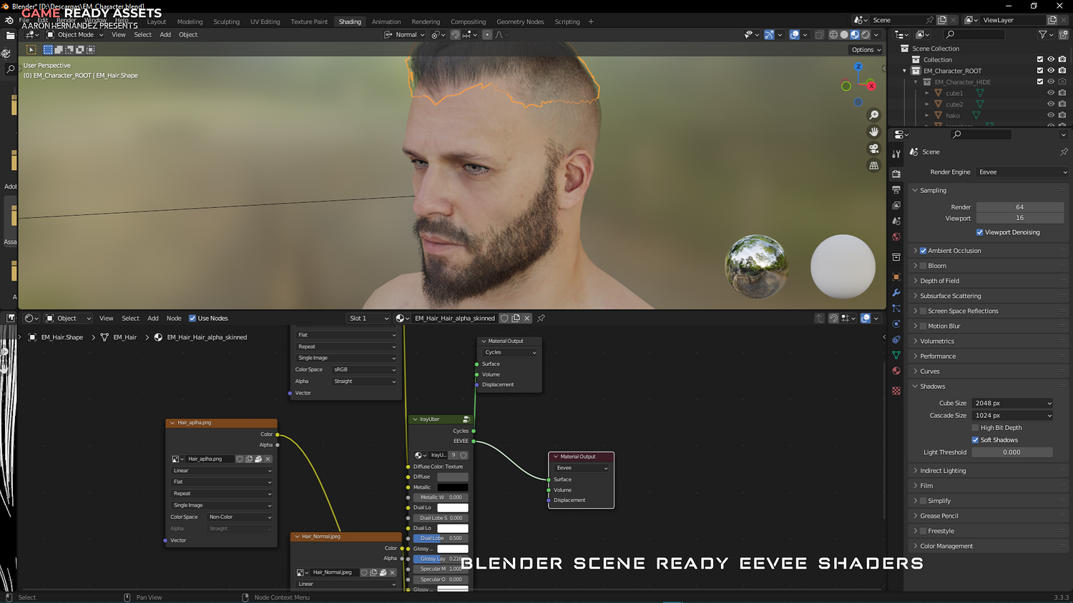Switch to the Shading workspace tab
1073x603 pixels.
(x=350, y=21)
